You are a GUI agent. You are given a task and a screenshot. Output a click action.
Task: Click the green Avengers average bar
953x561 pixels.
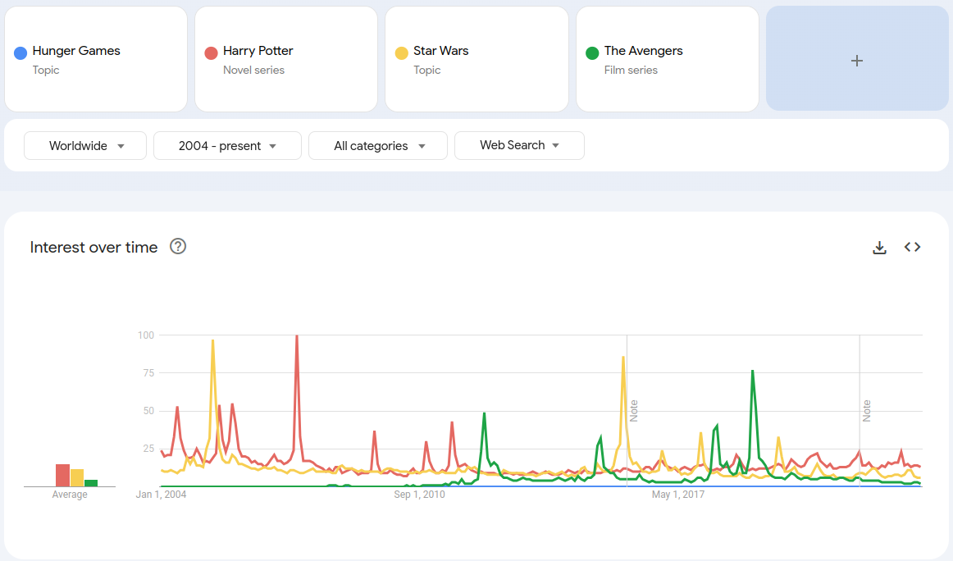click(x=91, y=483)
